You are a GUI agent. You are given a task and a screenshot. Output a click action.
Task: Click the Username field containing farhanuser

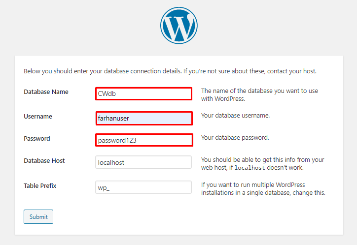click(x=143, y=118)
